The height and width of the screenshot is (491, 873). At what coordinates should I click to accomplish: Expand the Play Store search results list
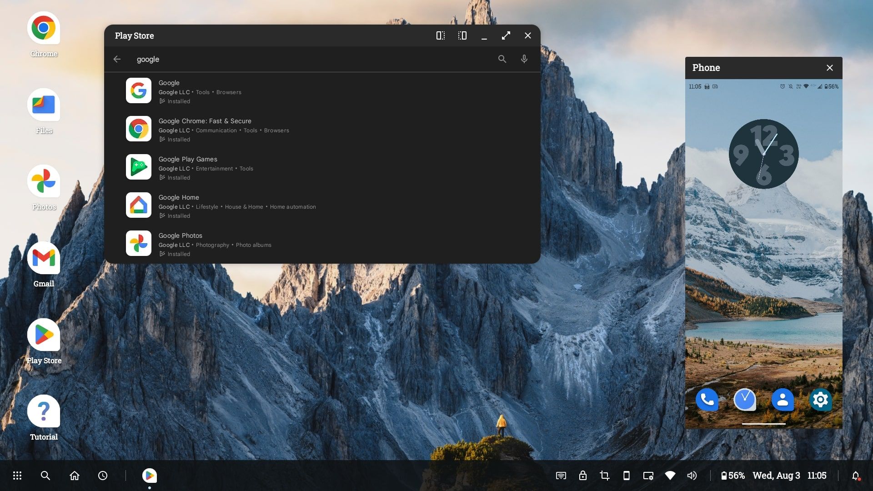point(502,59)
